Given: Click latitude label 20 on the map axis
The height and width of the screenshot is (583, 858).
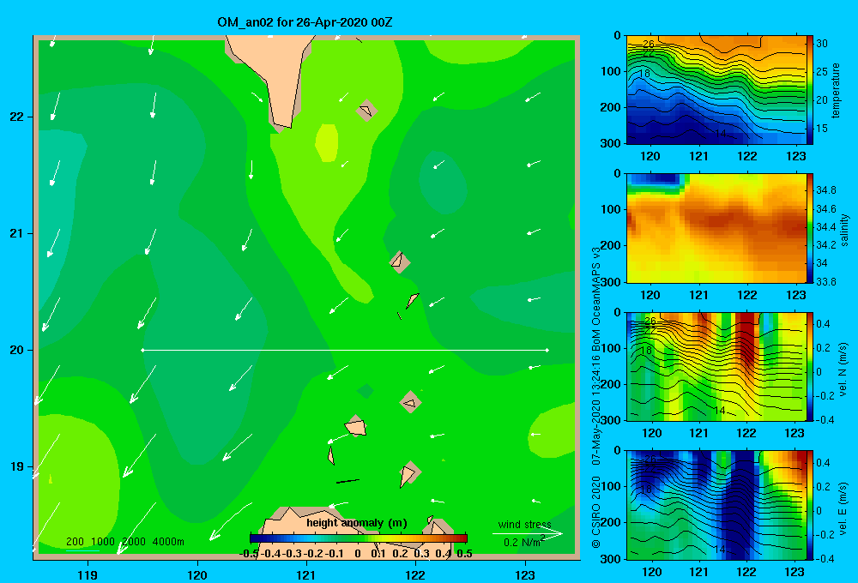Looking at the screenshot, I should click(x=16, y=350).
